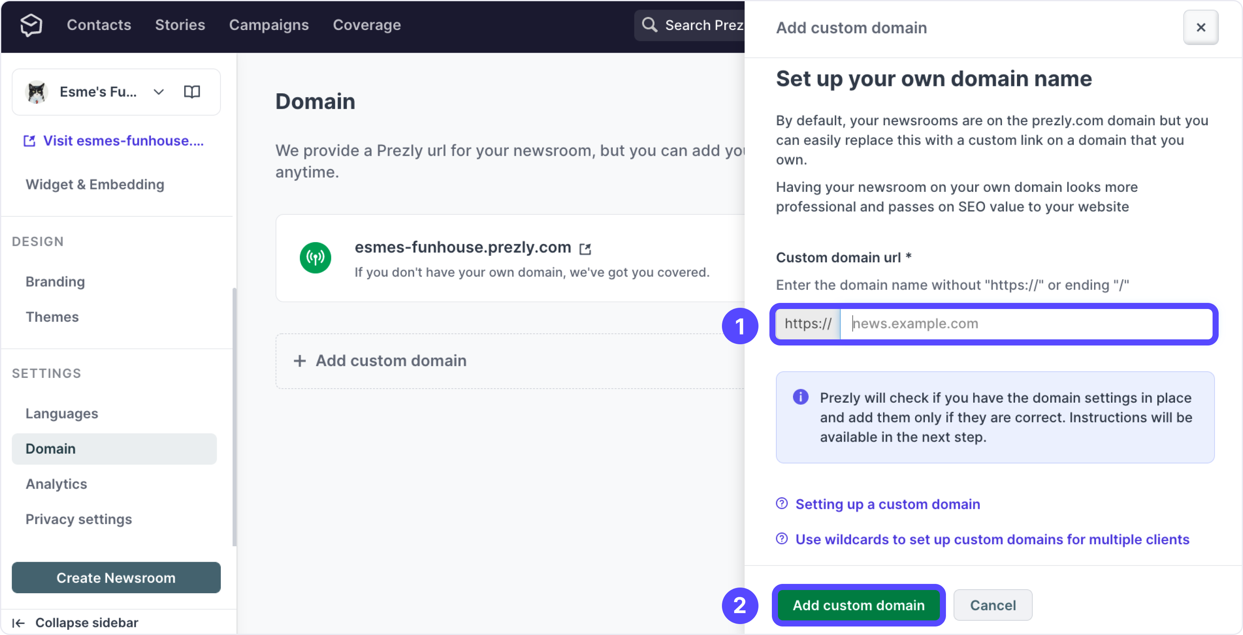Click the Create Newsroom button
The image size is (1243, 635).
coord(116,578)
